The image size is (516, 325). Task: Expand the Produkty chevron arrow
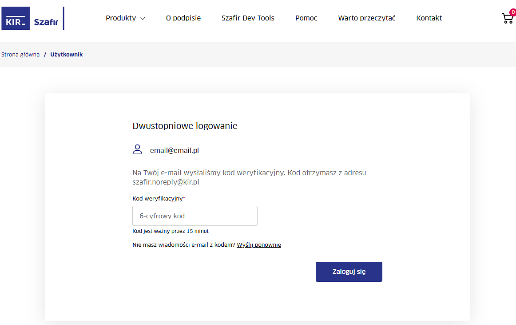point(143,19)
